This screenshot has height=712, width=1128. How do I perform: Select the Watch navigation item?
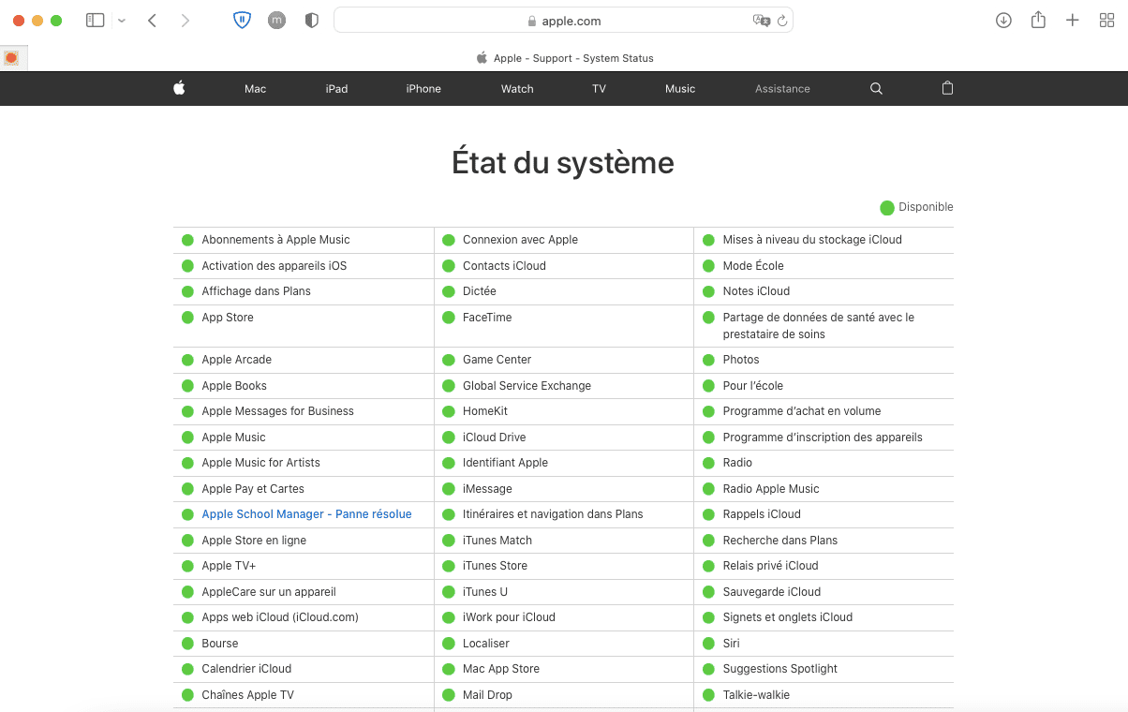point(517,89)
